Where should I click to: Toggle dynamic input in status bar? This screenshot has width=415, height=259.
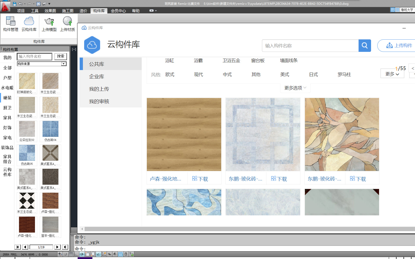pos(109,254)
